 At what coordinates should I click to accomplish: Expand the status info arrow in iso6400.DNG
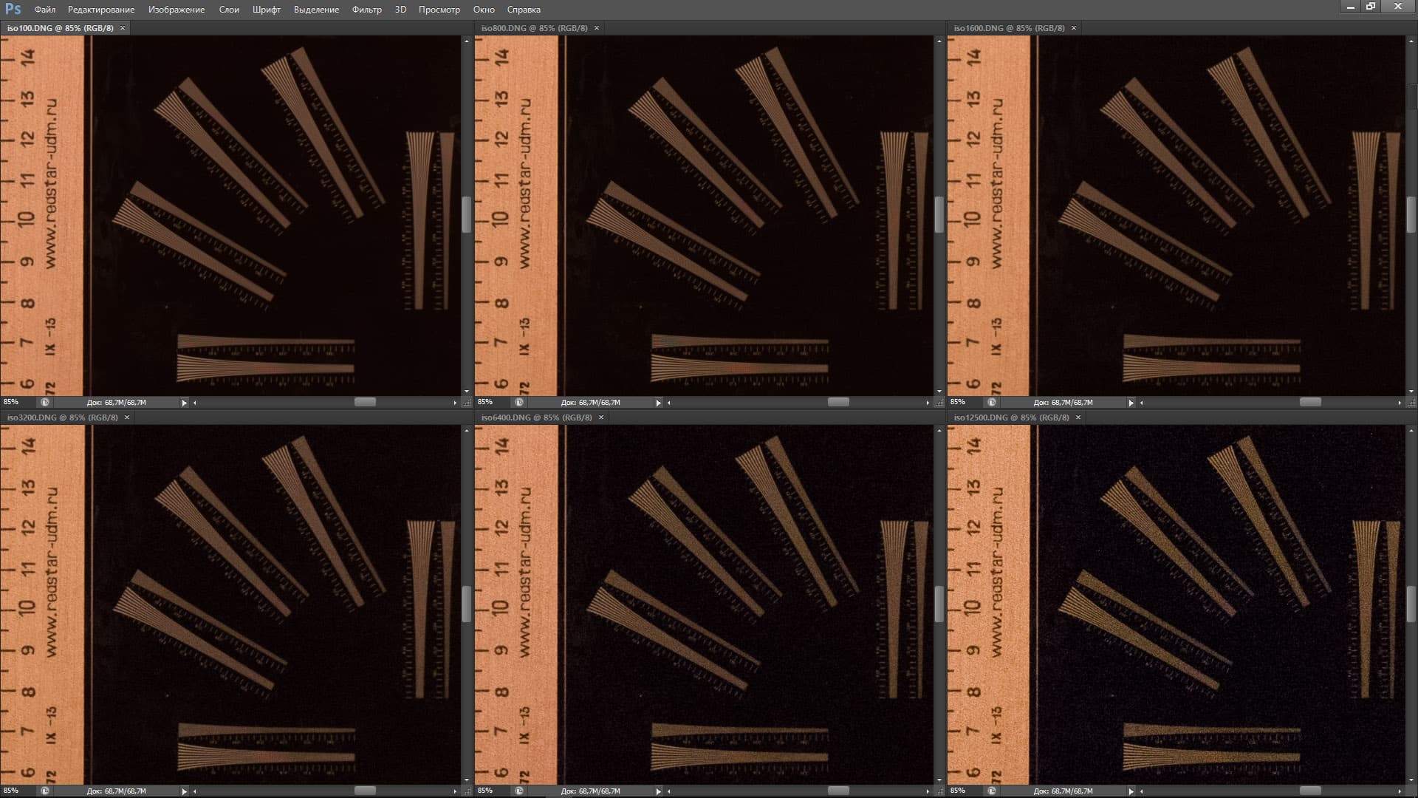click(658, 791)
